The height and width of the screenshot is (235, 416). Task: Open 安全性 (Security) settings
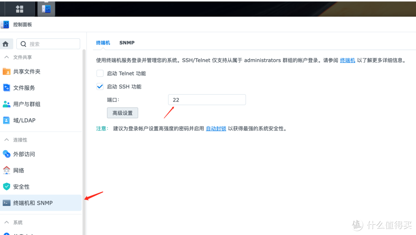(x=7, y=187)
